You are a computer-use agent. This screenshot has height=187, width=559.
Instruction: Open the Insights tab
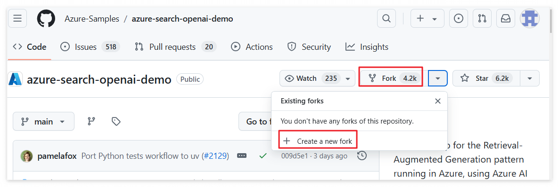(367, 47)
